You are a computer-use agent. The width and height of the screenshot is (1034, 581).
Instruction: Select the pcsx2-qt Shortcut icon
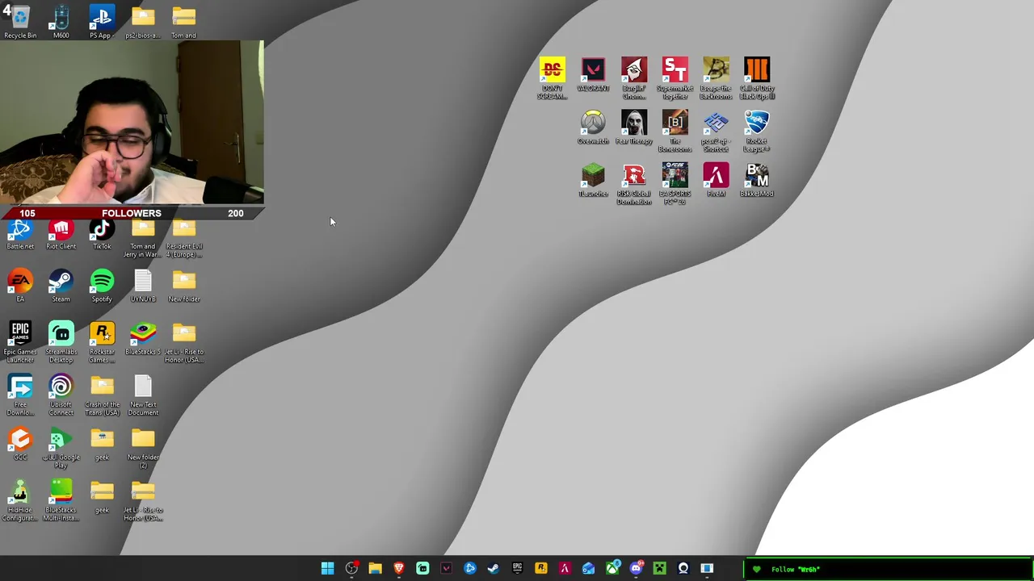pyautogui.click(x=716, y=132)
